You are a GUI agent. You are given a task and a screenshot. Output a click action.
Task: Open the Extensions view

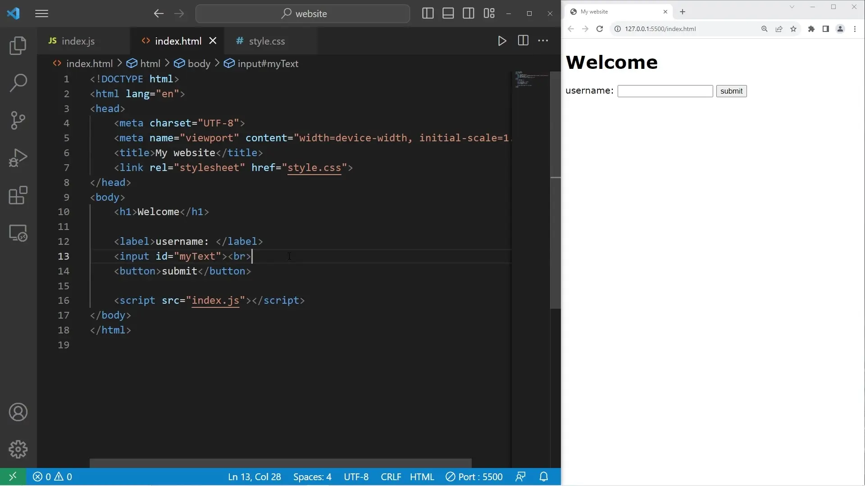[x=18, y=195]
